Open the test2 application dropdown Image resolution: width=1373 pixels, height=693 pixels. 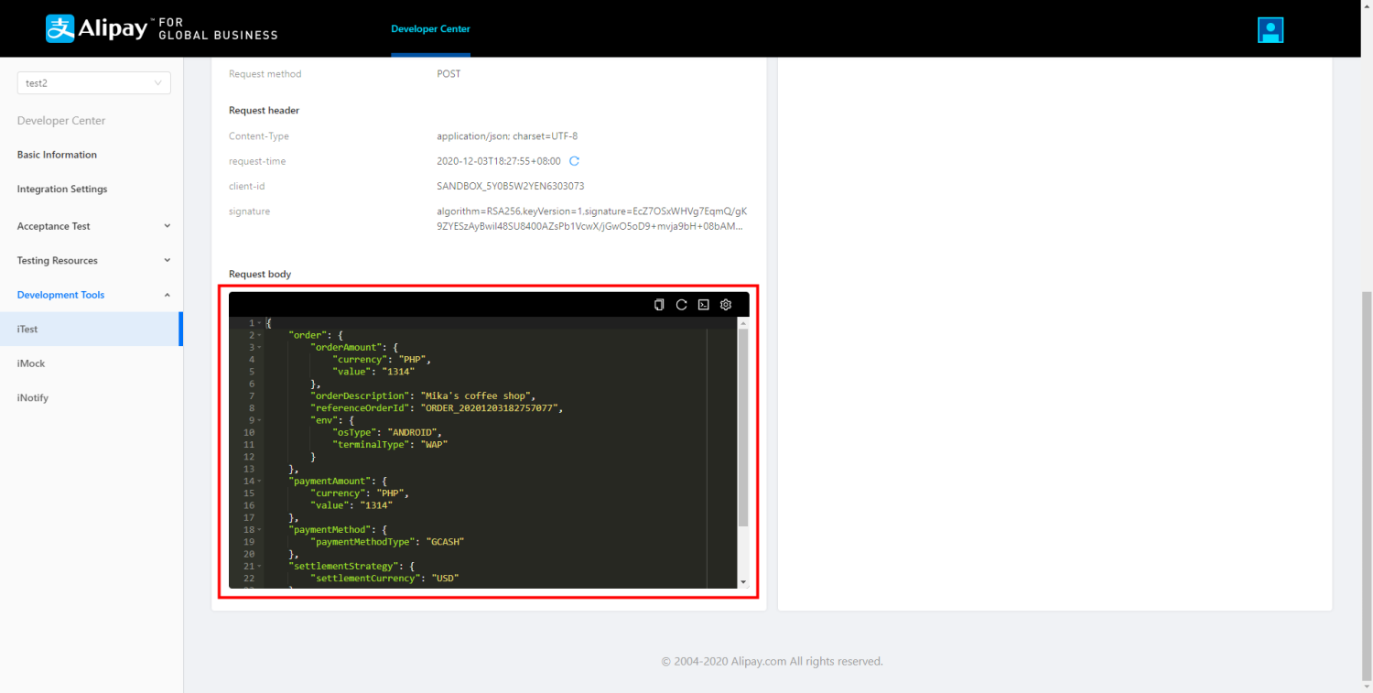click(x=94, y=82)
